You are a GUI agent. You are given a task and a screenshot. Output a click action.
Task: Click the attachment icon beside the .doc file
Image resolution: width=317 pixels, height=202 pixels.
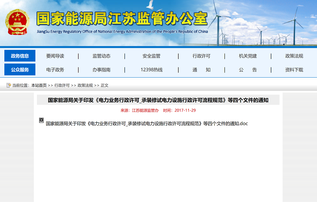click(41, 121)
